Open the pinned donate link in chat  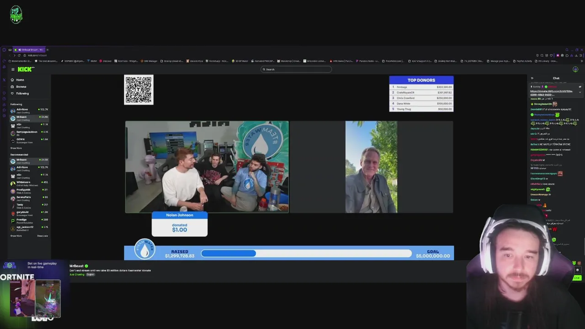point(551,93)
